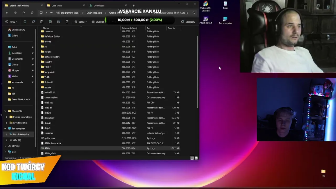Select the Definitive Edition folder
The width and height of the screenshot is (336, 189).
tap(52, 36)
